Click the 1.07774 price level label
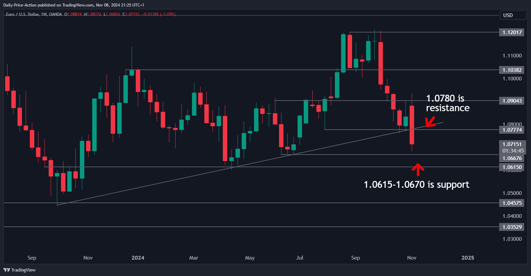The image size is (531, 276). tap(512, 130)
